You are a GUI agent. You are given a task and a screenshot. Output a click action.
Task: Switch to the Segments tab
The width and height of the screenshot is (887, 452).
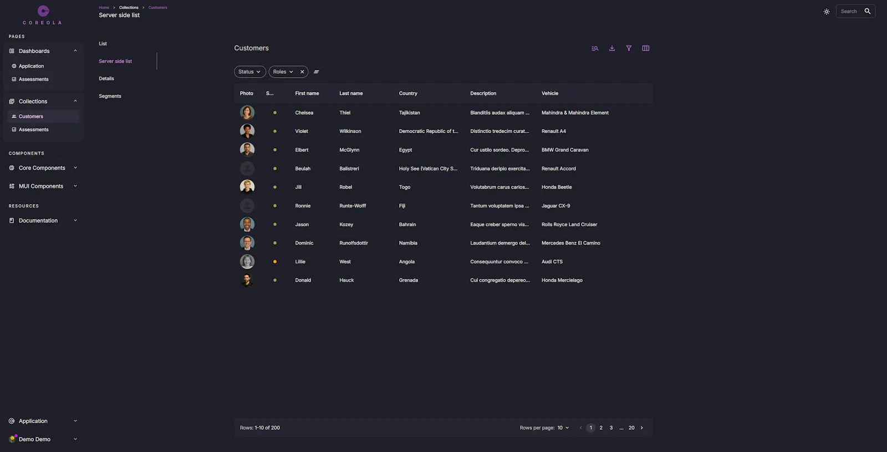(x=110, y=97)
